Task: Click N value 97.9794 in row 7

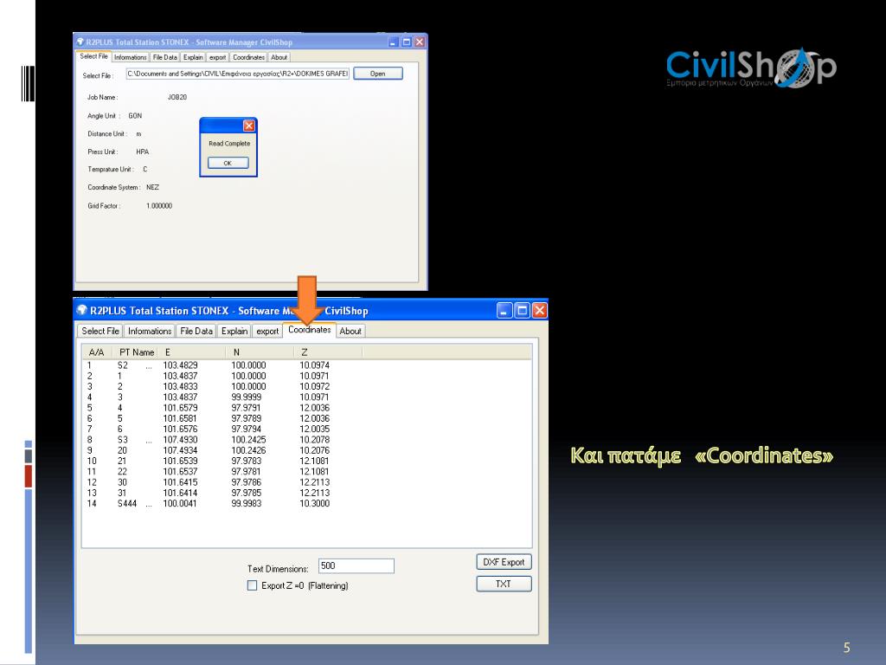Action: pos(247,429)
